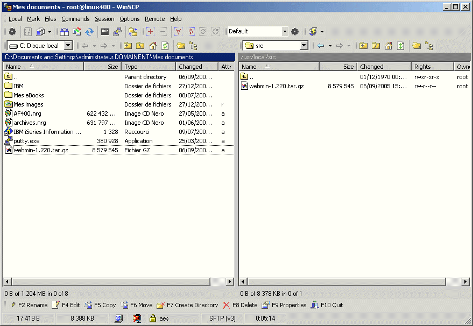Click F8 Delete button

[x=240, y=305]
